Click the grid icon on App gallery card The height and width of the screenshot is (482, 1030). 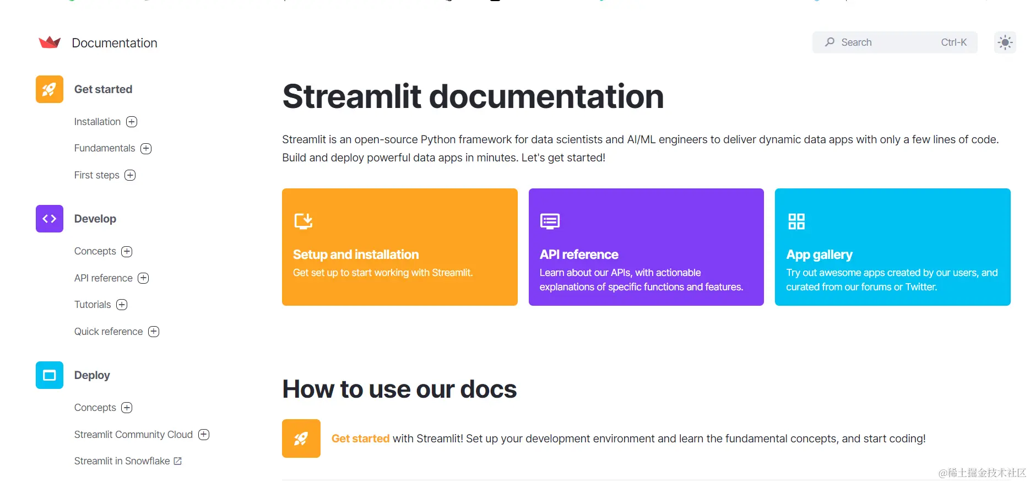[796, 221]
